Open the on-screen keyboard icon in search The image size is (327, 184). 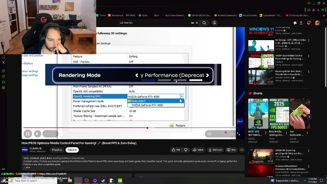[192, 23]
